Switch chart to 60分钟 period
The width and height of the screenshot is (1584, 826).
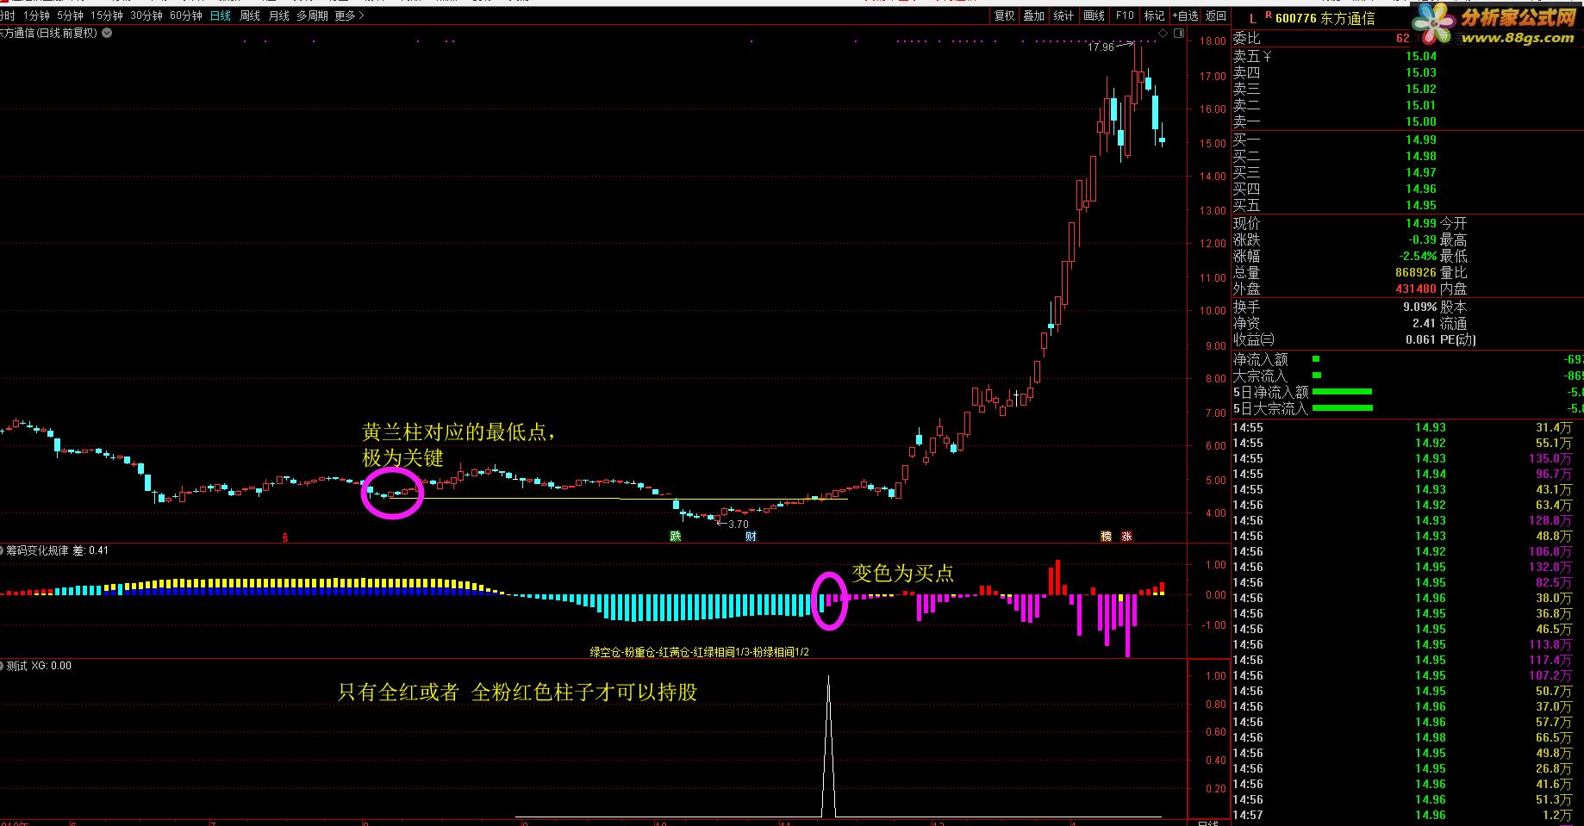coord(185,16)
